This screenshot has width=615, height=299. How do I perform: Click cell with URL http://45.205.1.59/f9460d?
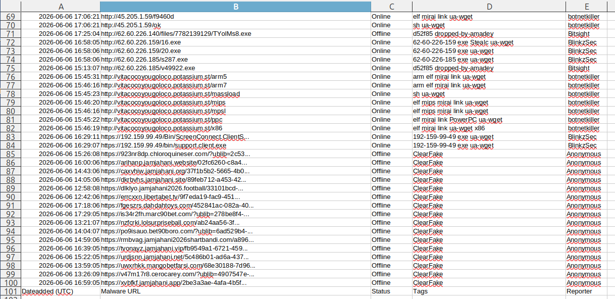tap(235, 17)
